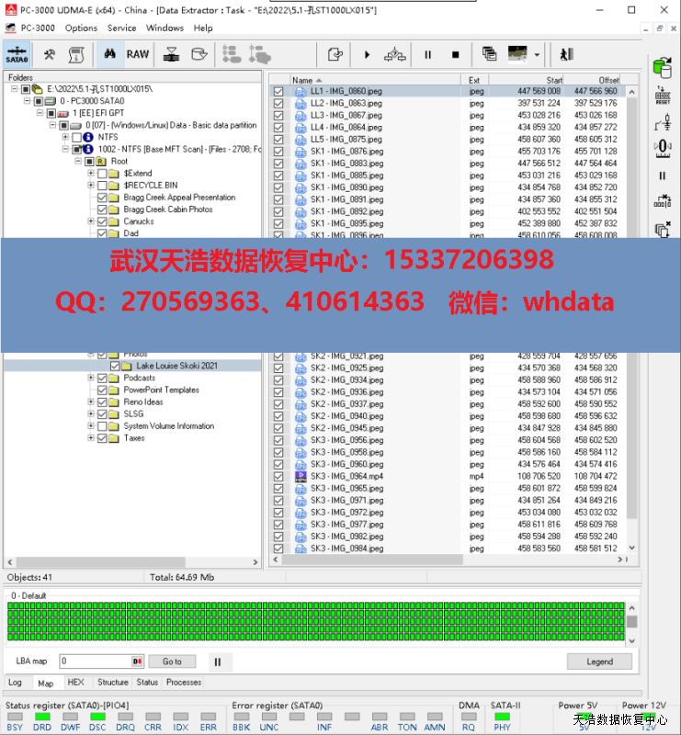The height and width of the screenshot is (735, 681).
Task: Toggle checkbox for Bragg Creek Cabin Photos
Action: click(x=103, y=209)
